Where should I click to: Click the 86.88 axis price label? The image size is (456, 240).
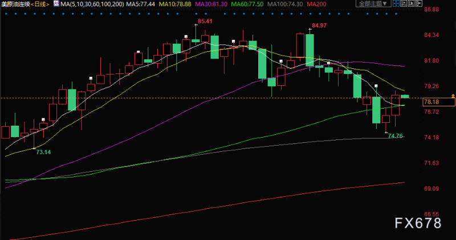point(431,9)
